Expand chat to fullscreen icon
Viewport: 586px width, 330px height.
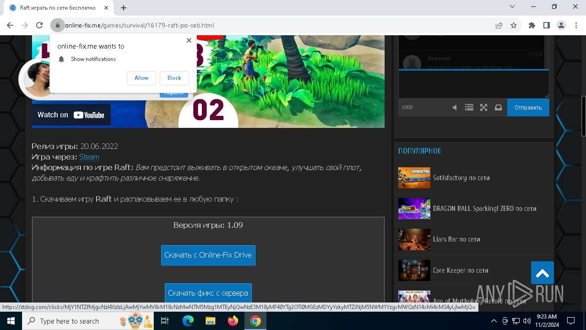pos(483,107)
